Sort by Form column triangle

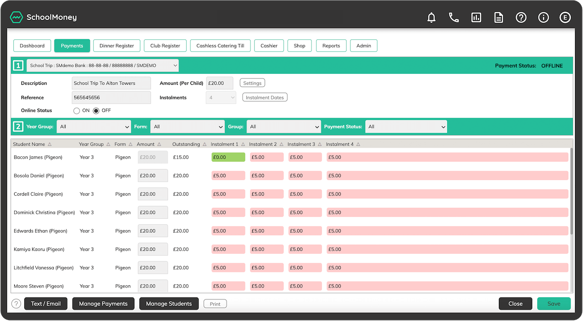(130, 144)
